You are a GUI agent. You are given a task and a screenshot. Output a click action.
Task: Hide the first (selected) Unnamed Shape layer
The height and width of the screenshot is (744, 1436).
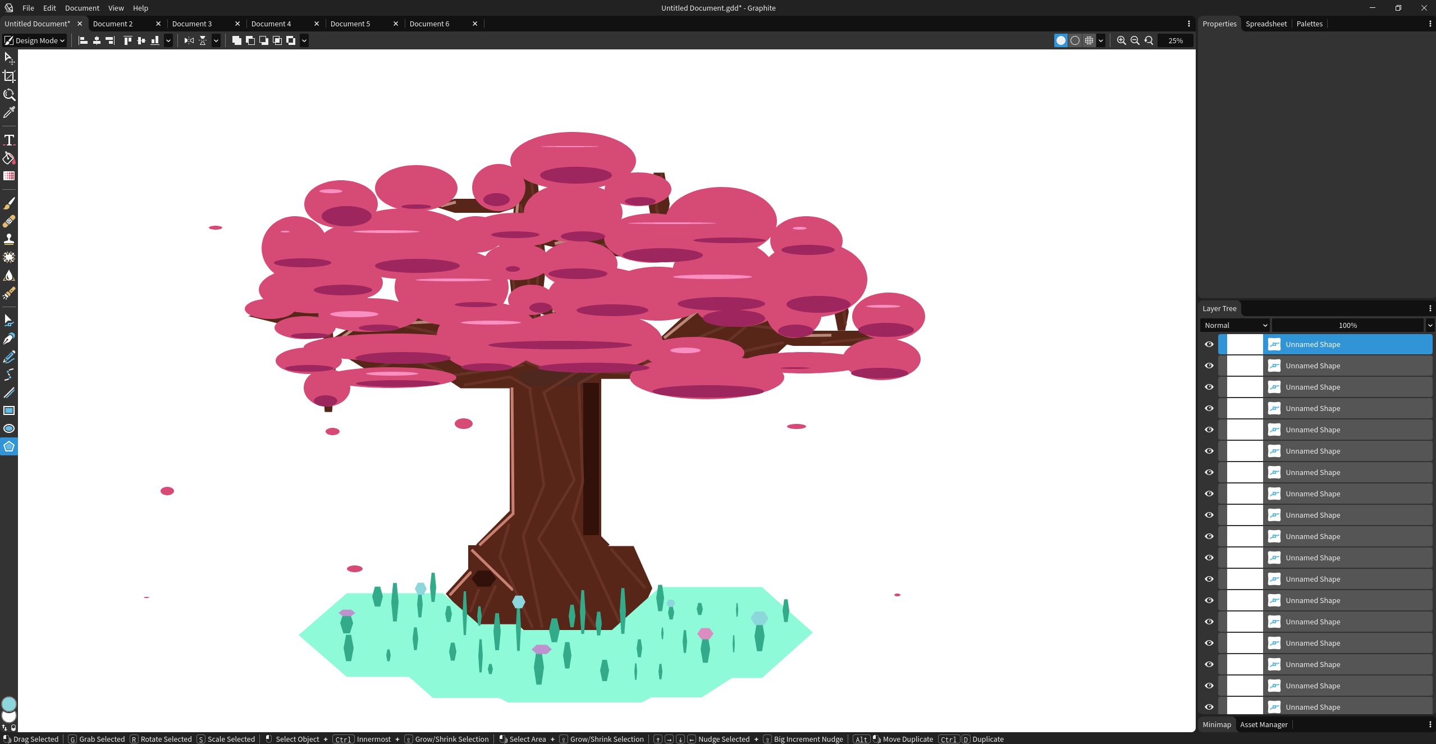[x=1209, y=344]
